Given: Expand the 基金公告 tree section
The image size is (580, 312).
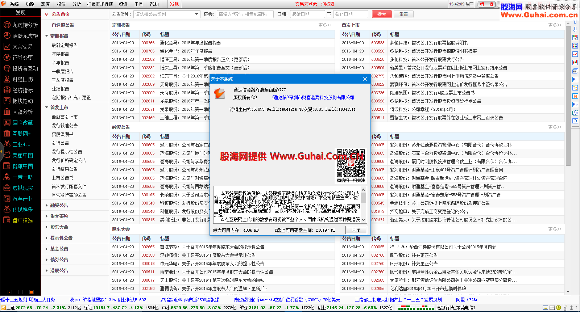Looking at the screenshot, I should click(x=46, y=249).
